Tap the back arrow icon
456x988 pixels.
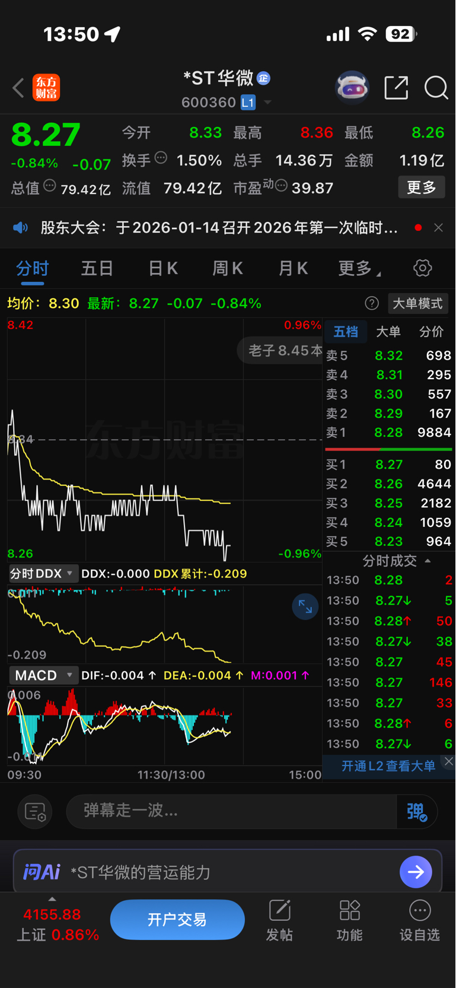pyautogui.click(x=18, y=88)
